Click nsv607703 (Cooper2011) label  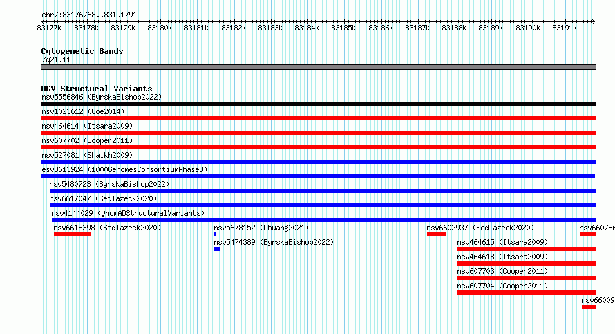pyautogui.click(x=502, y=271)
